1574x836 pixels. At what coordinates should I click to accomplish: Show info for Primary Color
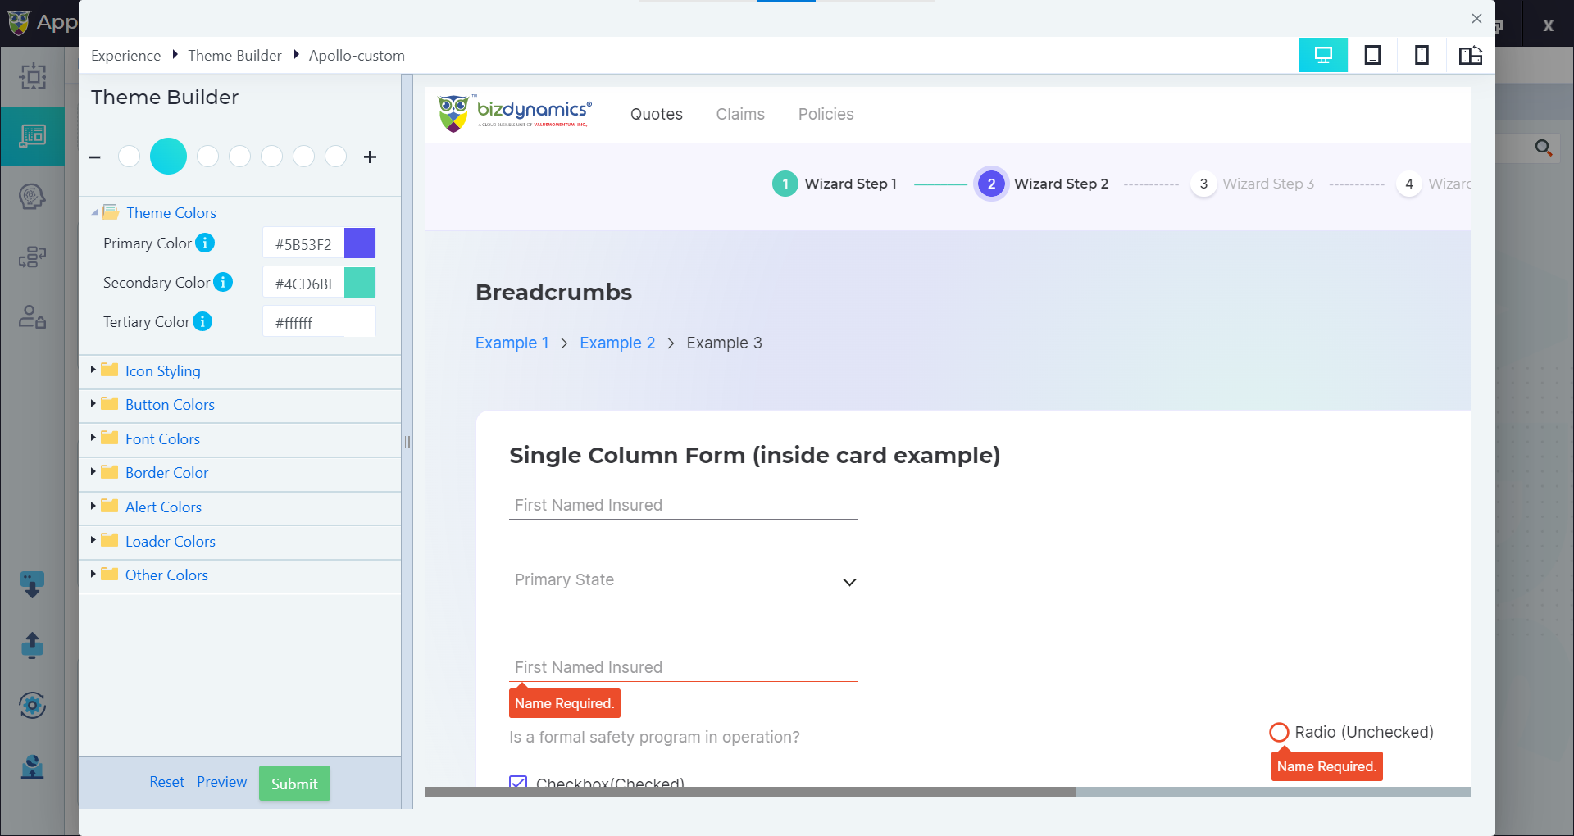(205, 243)
